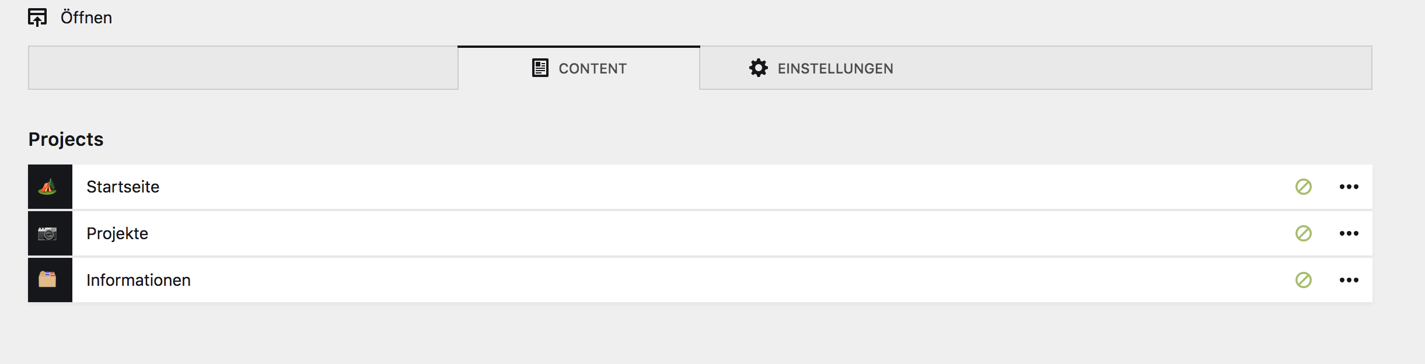
Task: Open the Projekte page
Action: 117,233
